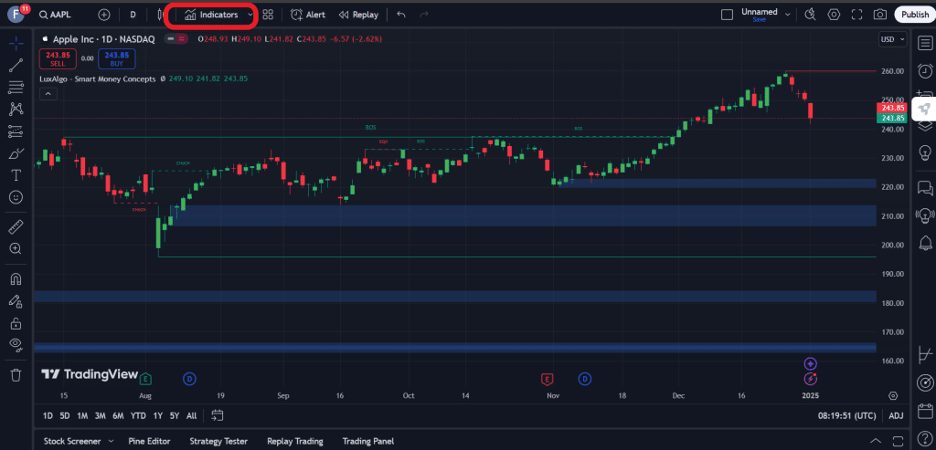The height and width of the screenshot is (450, 936).
Task: Open candlestick chart style selector
Action: coord(159,15)
